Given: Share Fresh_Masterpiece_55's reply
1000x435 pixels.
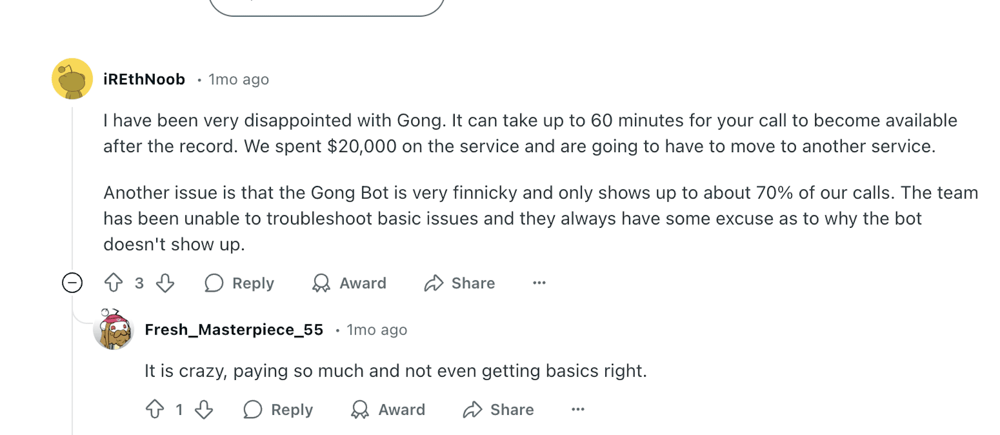Looking at the screenshot, I should click(498, 409).
